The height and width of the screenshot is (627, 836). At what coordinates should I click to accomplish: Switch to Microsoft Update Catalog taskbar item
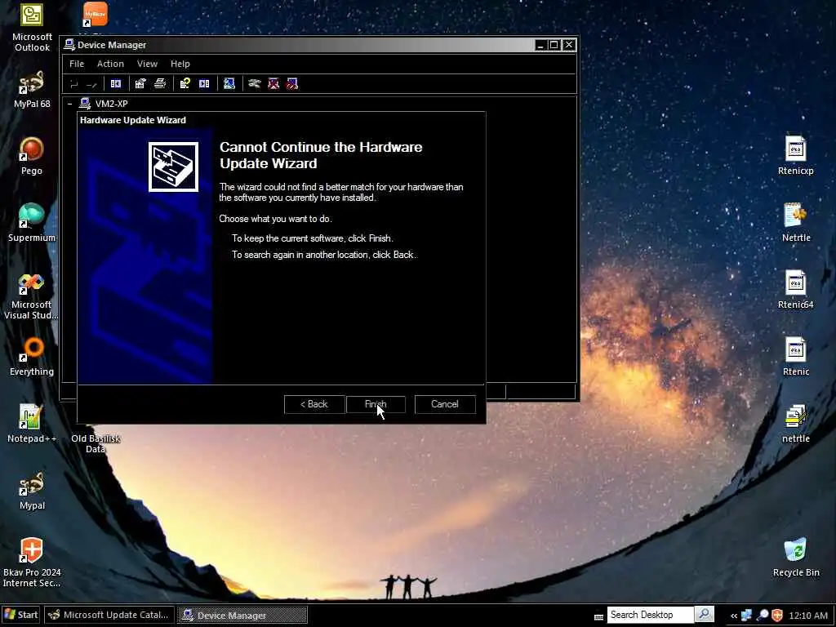[x=109, y=615]
